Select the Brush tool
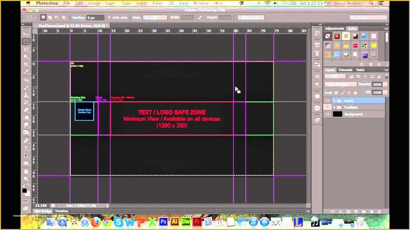The width and height of the screenshot is (410, 230). pos(26,88)
